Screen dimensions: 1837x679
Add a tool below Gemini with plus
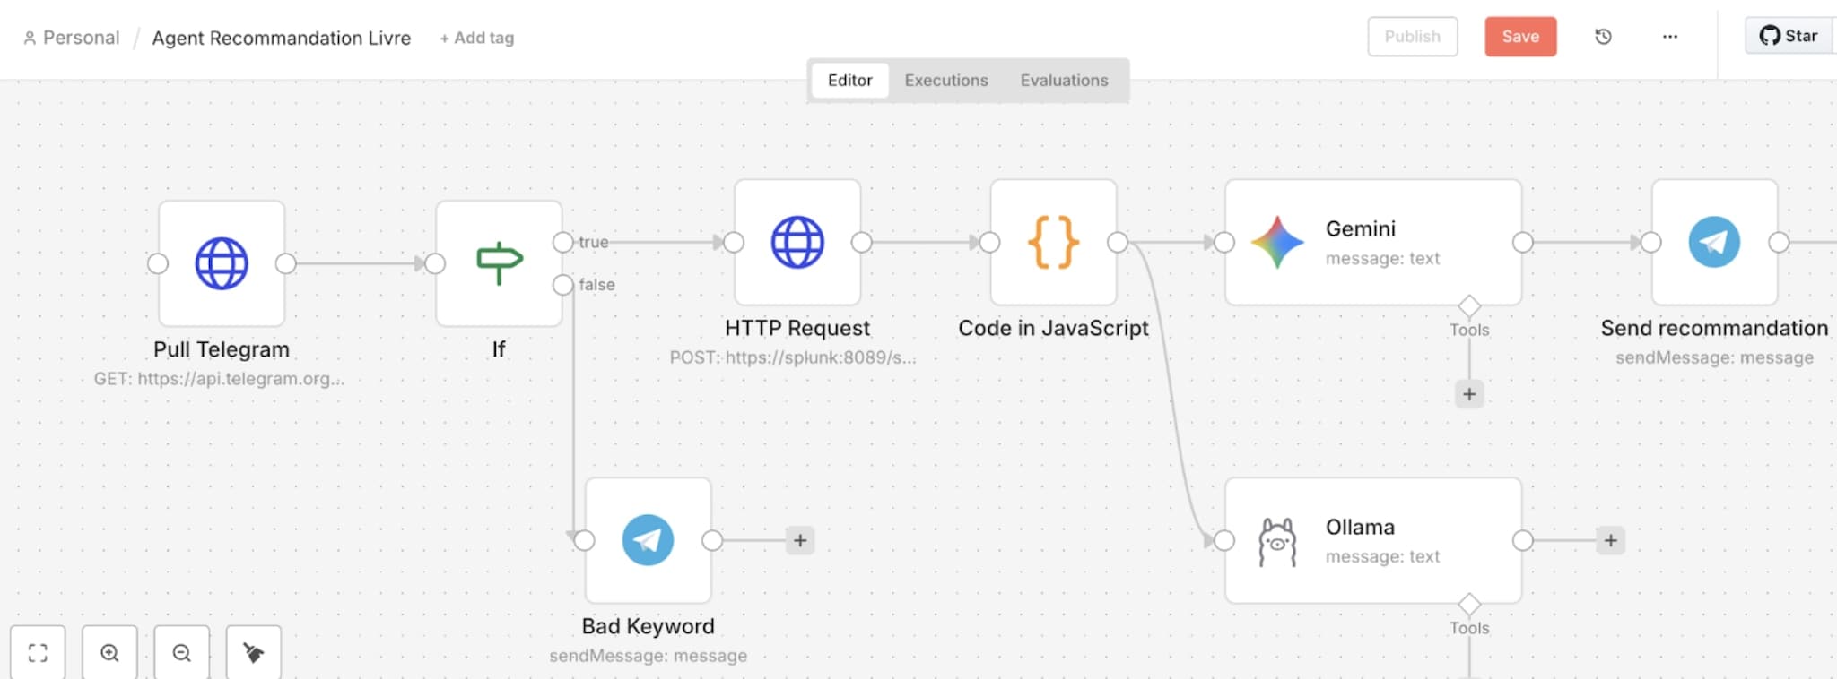(1468, 394)
